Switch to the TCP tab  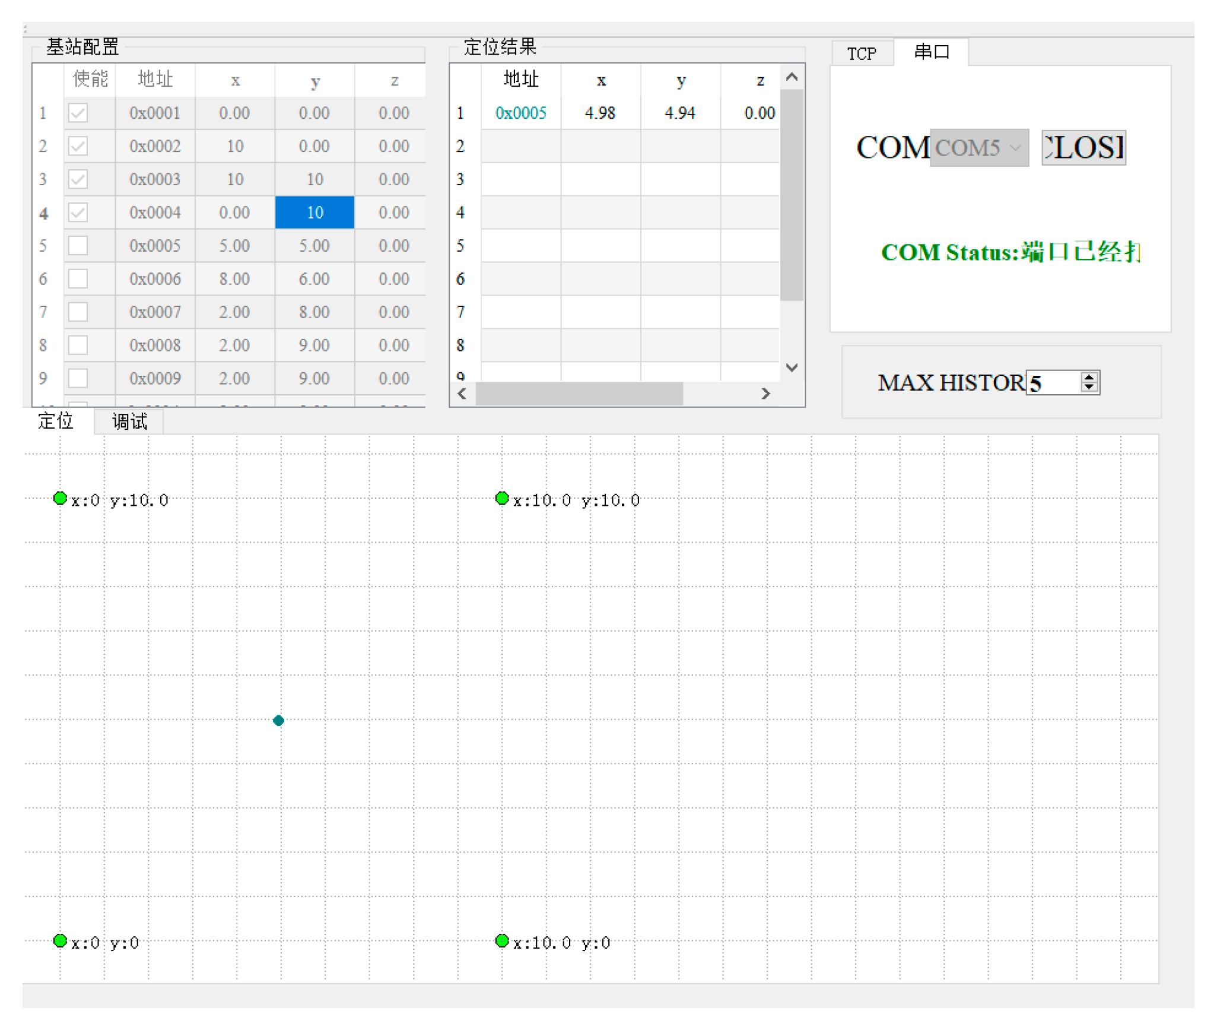click(861, 53)
